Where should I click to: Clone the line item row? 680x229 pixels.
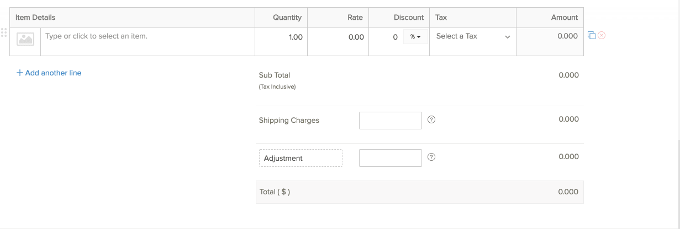pos(592,35)
